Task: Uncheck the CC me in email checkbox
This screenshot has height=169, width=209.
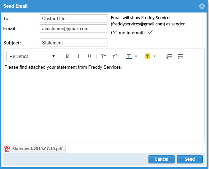Action: pos(150,33)
